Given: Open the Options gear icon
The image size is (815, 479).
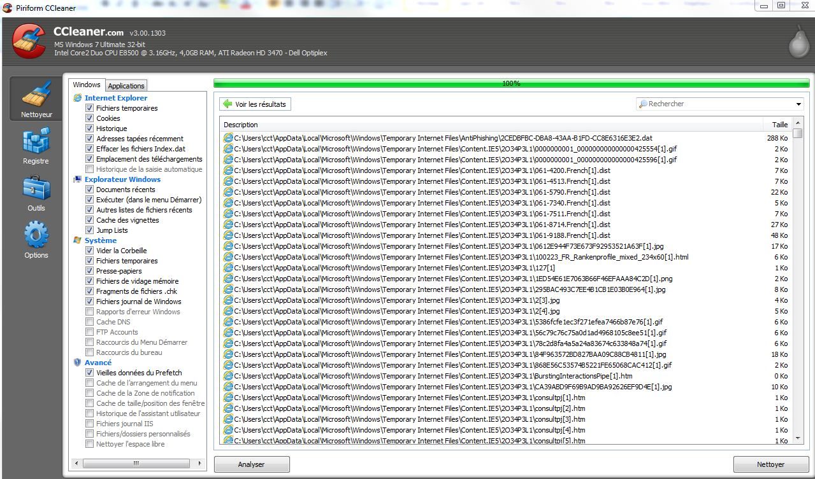Looking at the screenshot, I should click(x=36, y=235).
